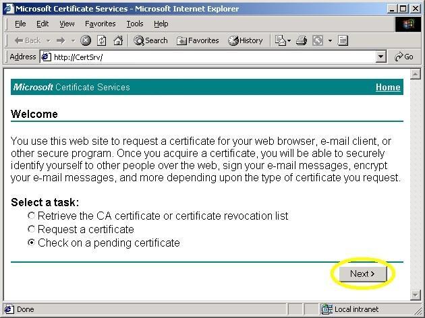The height and width of the screenshot is (318, 425).
Task: Click the Windows logo throbber icon
Action: coord(408,24)
